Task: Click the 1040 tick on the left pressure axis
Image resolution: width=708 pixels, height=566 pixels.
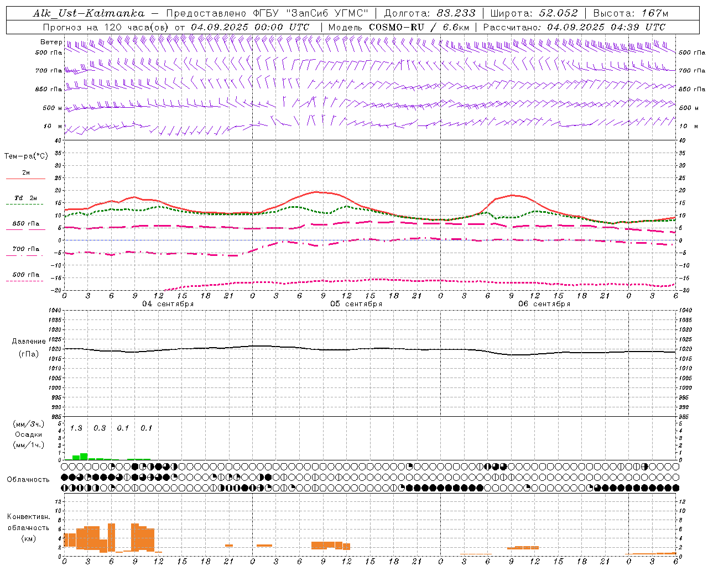Action: (55, 311)
